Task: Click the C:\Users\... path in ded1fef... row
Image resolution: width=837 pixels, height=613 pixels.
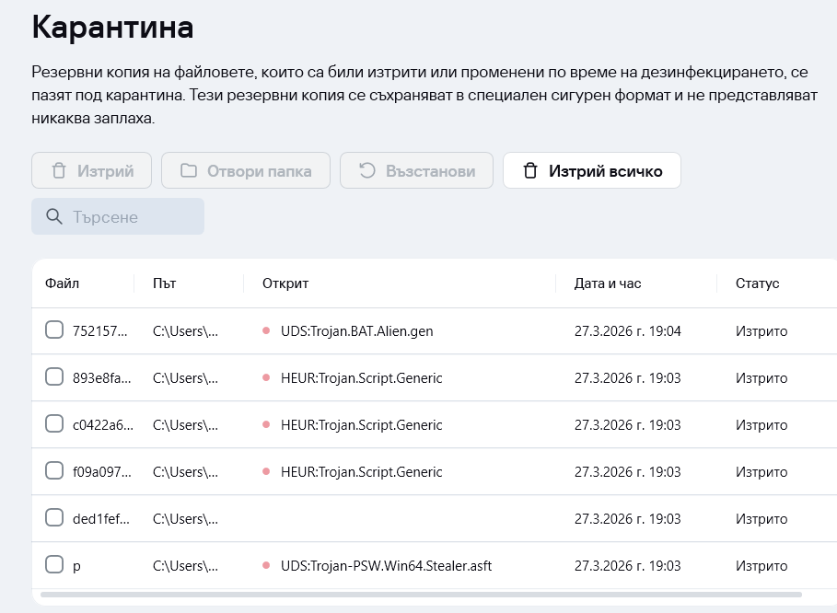Action: coord(185,519)
